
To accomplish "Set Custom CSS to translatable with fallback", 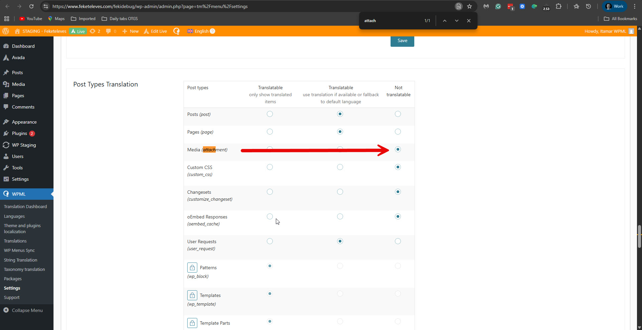I will coord(340,167).
